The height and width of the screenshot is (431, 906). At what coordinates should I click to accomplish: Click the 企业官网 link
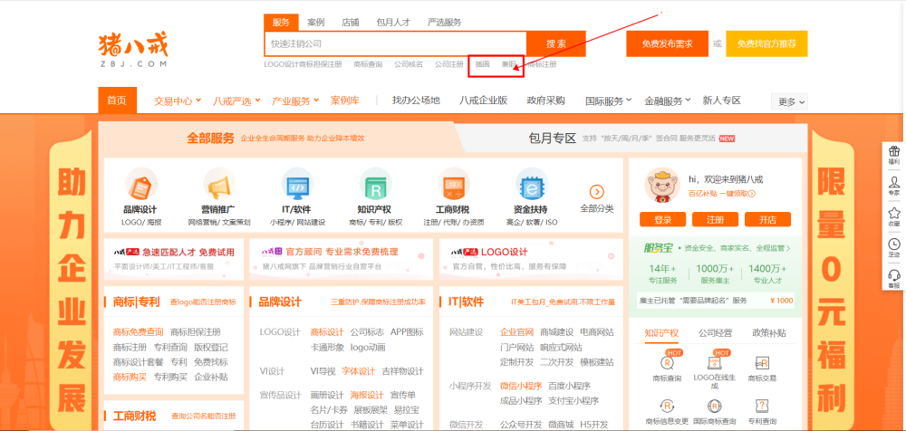pyautogui.click(x=516, y=332)
